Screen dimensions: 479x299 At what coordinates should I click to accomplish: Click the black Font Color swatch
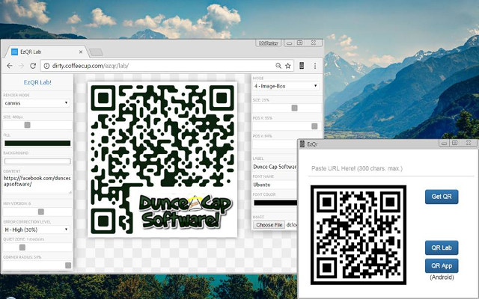point(275,203)
